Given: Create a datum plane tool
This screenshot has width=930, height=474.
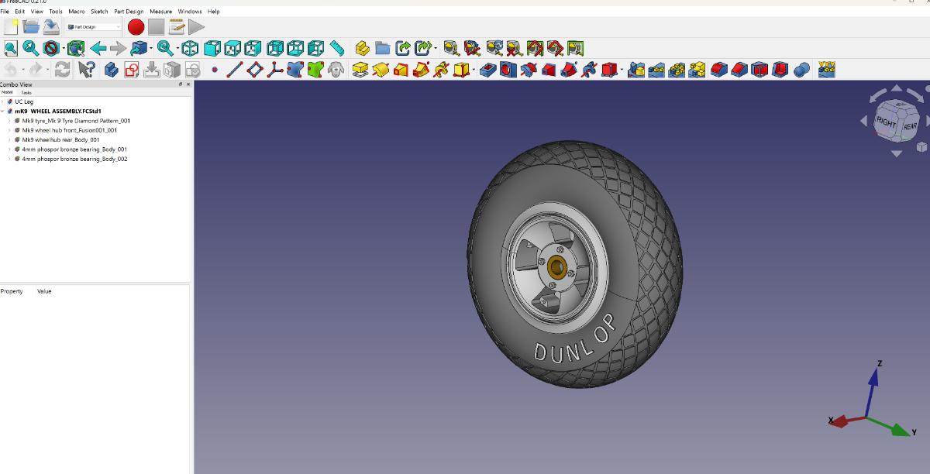Looking at the screenshot, I should (x=255, y=70).
